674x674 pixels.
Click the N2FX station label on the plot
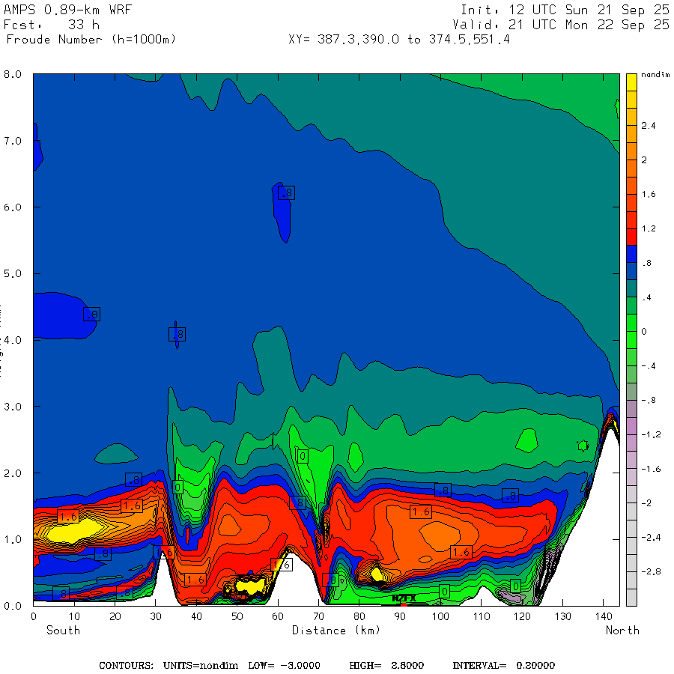[404, 598]
